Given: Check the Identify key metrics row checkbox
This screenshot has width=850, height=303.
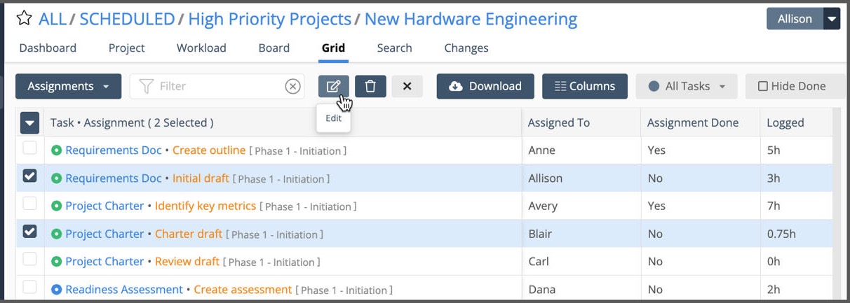Looking at the screenshot, I should coord(29,206).
